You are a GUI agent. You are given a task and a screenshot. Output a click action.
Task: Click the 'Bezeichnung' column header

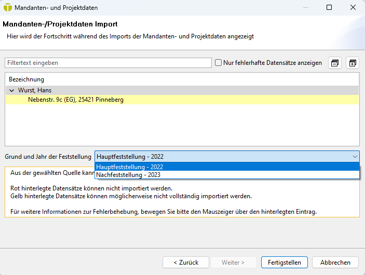[x=26, y=79]
